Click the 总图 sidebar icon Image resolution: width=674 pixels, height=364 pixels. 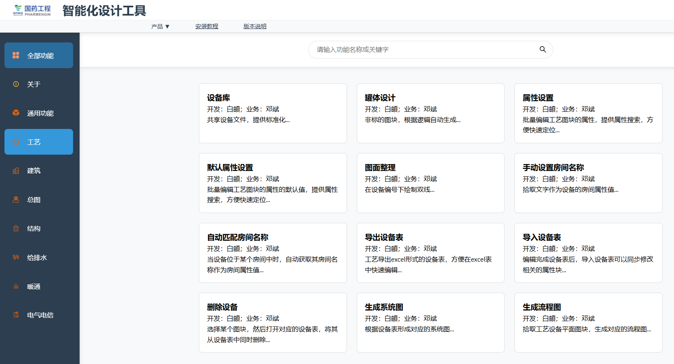[x=16, y=200]
